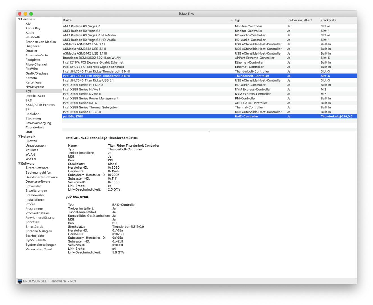Select Installationen in the sidebar
This screenshot has height=305, width=373.
36,200
